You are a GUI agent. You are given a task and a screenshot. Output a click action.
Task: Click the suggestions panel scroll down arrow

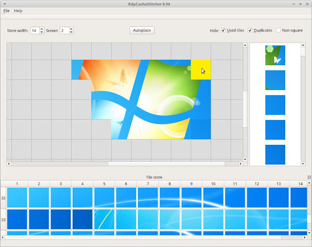pos(303,164)
